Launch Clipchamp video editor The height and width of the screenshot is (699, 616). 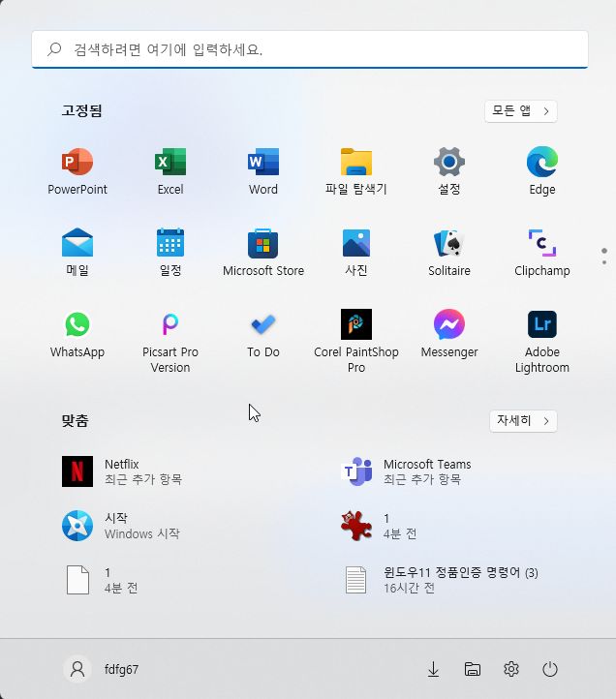click(x=542, y=253)
